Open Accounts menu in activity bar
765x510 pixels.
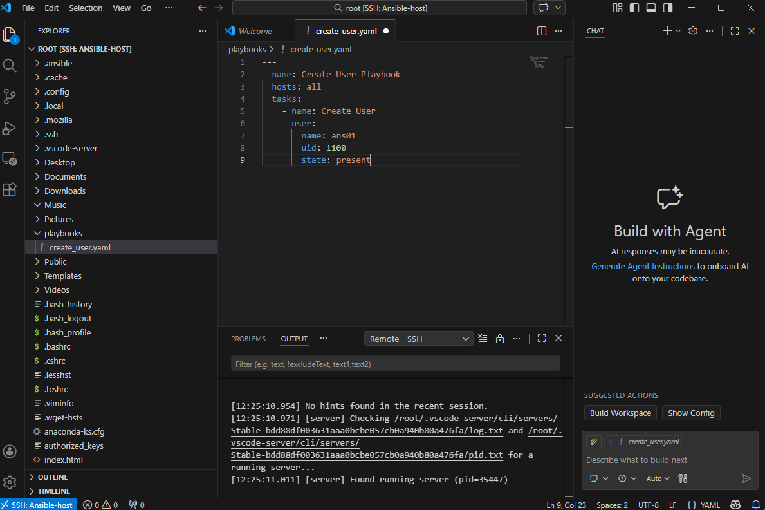pos(10,451)
